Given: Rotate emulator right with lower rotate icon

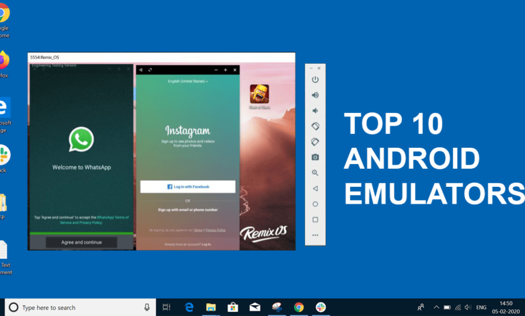Looking at the screenshot, I should tap(315, 142).
